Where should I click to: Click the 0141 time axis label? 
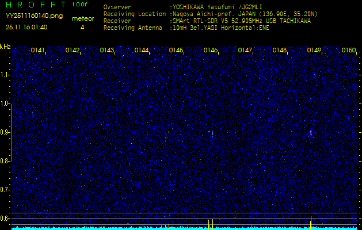(38, 50)
